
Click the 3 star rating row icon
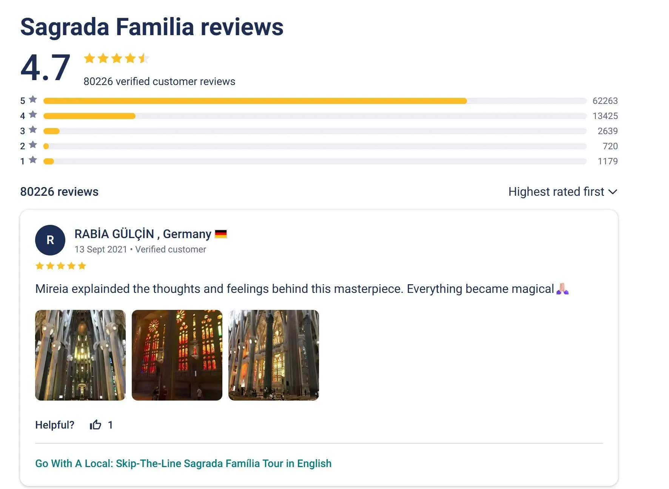coord(33,130)
